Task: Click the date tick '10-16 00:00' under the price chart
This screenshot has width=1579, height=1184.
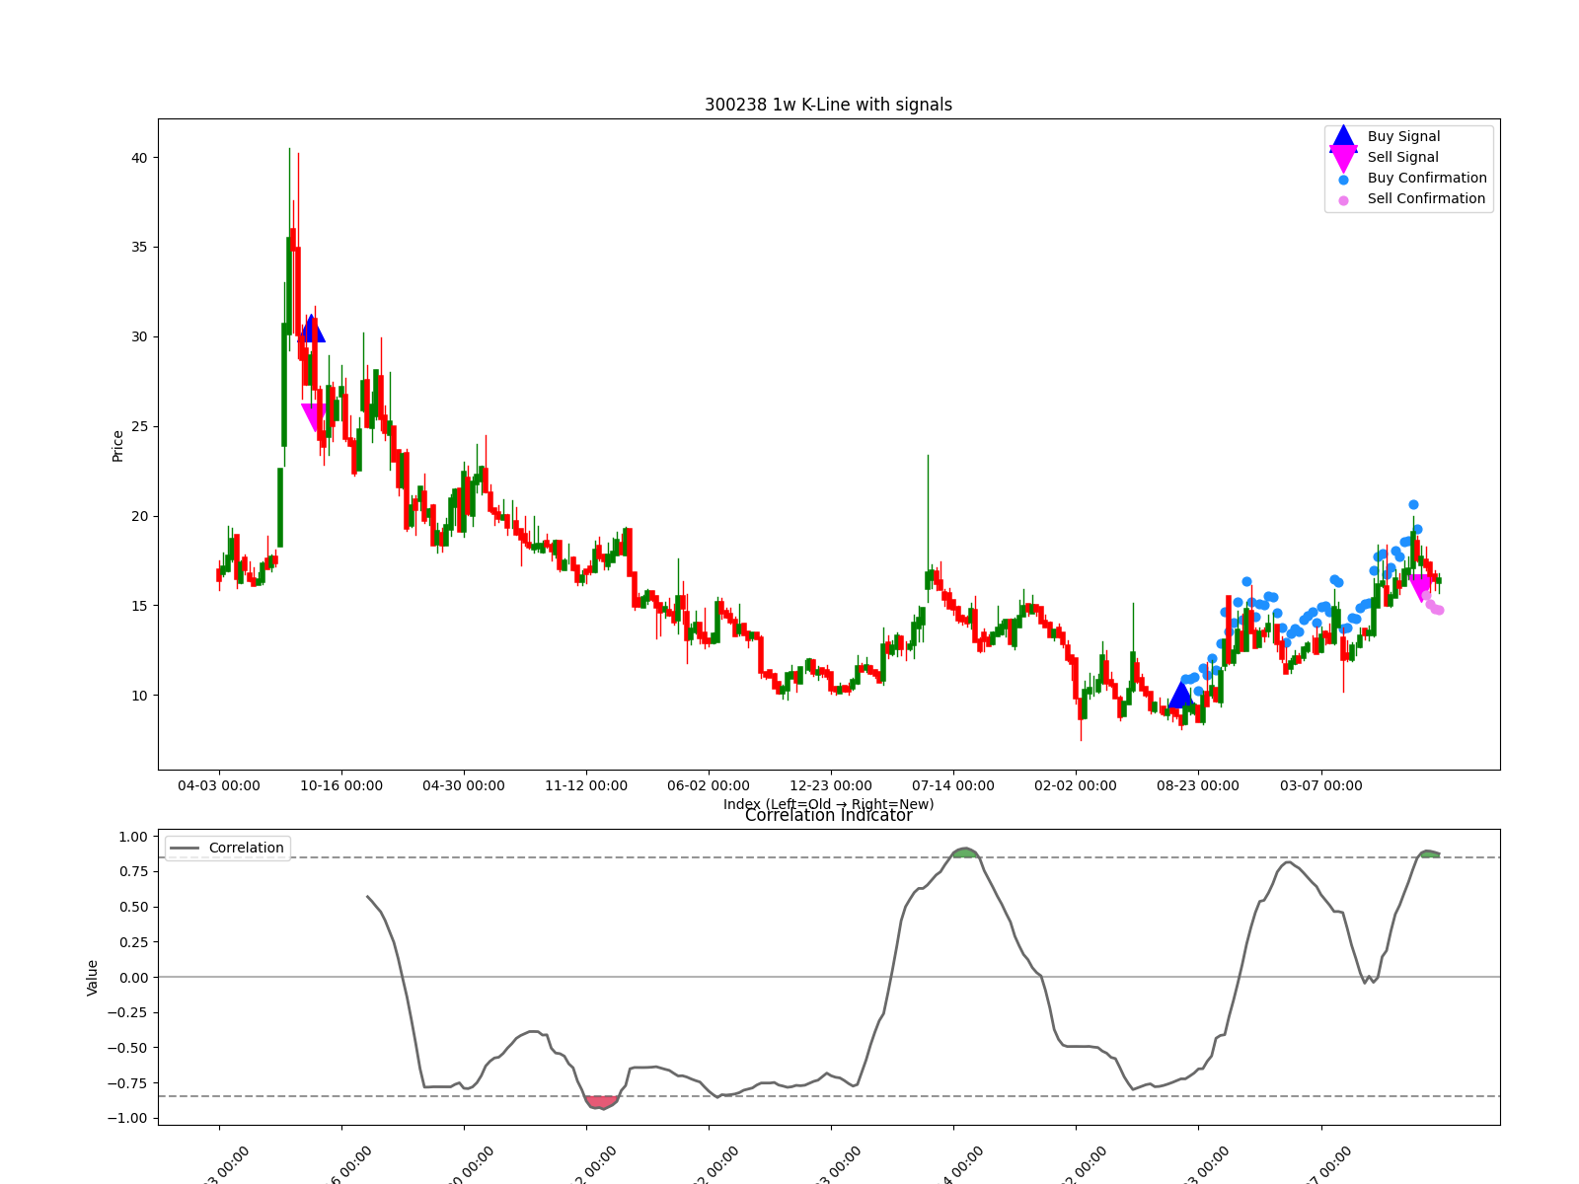Action: coord(341,785)
